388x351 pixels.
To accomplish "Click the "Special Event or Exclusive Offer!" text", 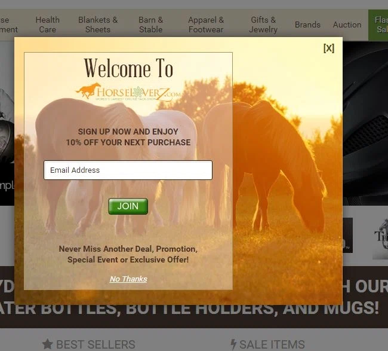I will click(128, 260).
